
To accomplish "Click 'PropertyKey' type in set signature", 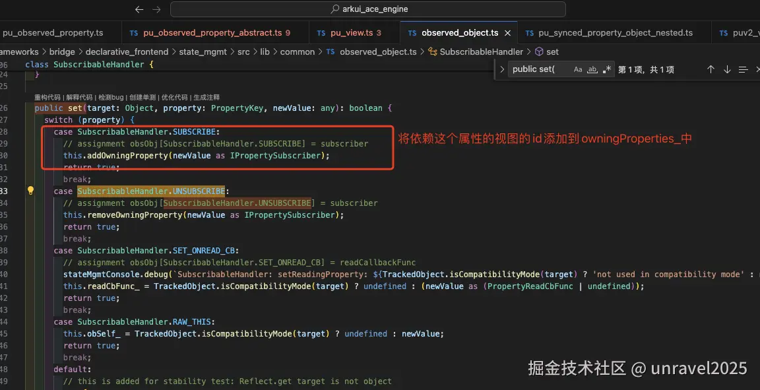I will [237, 108].
